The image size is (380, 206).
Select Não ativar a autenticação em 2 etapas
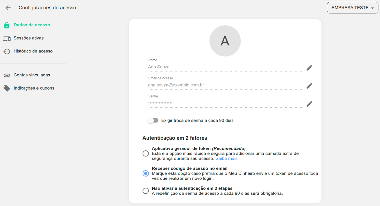[x=146, y=191]
